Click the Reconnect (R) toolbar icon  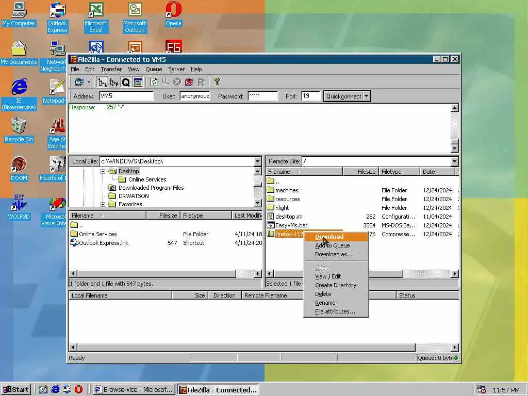[201, 82]
